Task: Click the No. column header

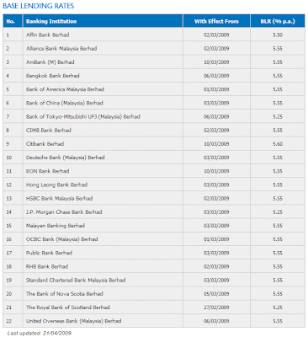Action: coord(11,21)
